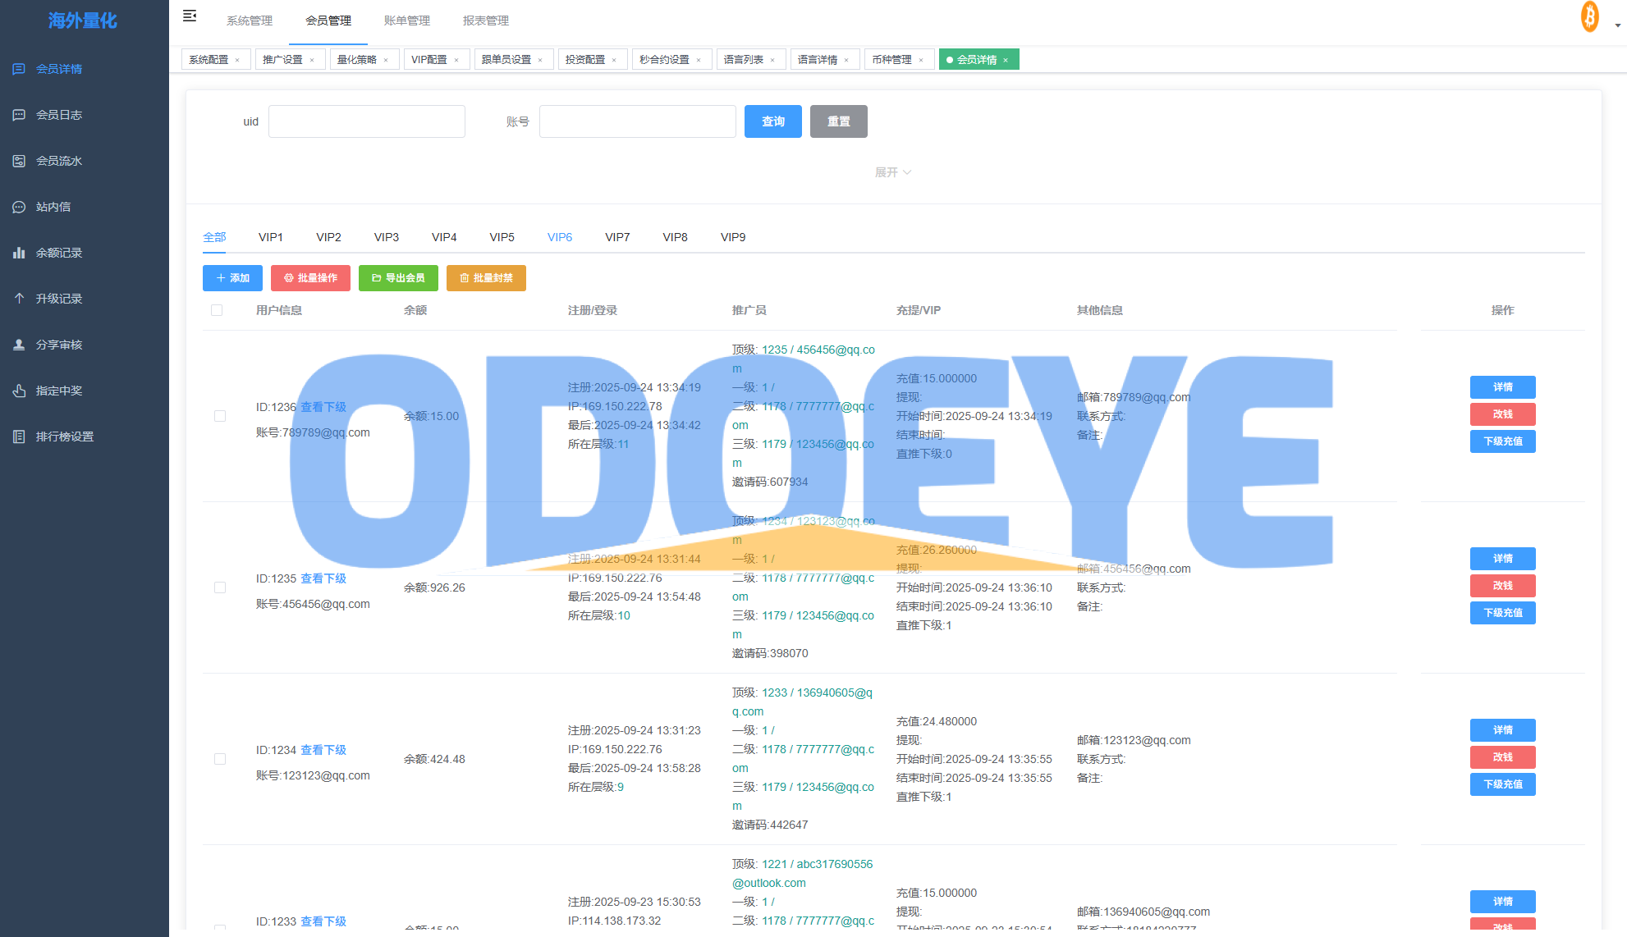Toggle the select-all header checkbox
Image resolution: width=1627 pixels, height=937 pixels.
[217, 310]
